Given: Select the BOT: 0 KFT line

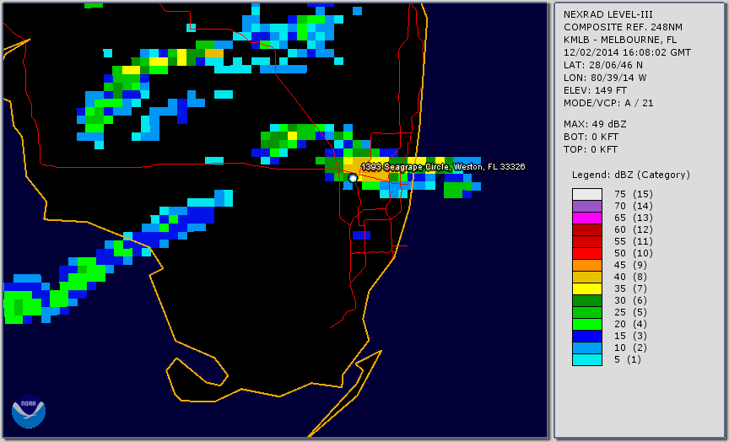Looking at the screenshot, I should tap(591, 137).
